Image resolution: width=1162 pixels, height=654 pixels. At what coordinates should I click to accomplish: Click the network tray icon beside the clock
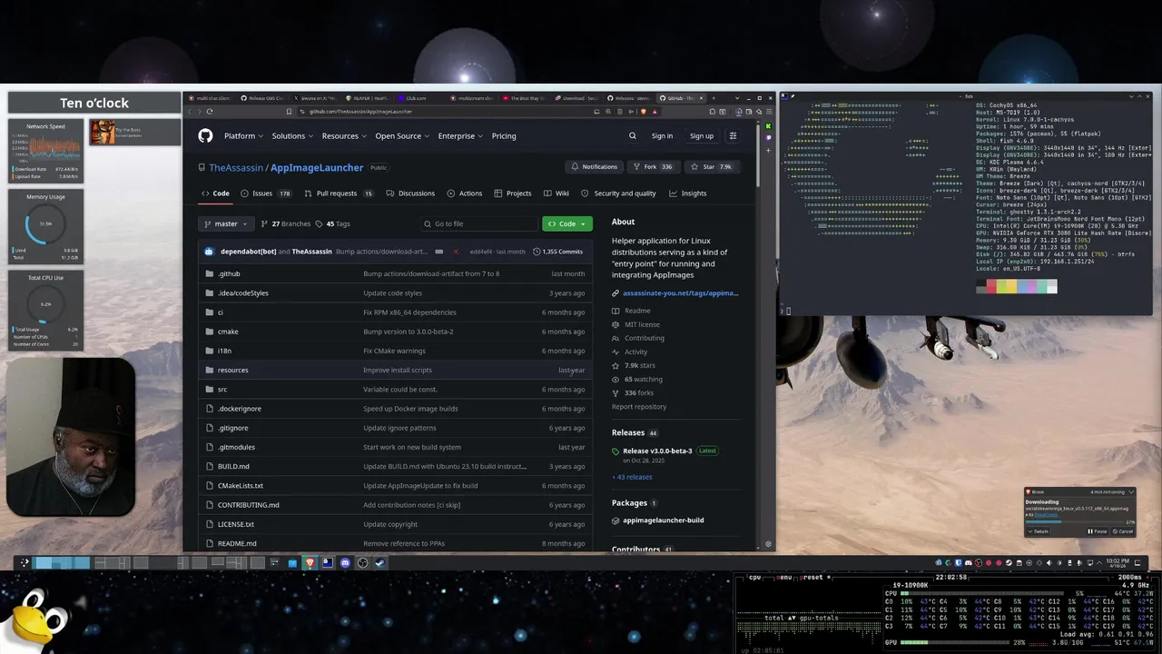click(x=1089, y=562)
